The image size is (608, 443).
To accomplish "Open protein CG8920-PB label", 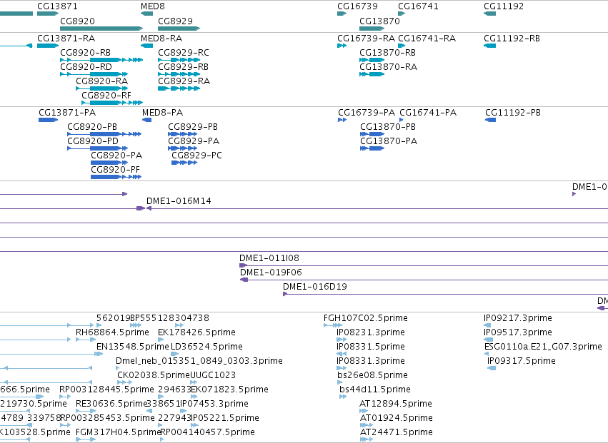I will (x=92, y=127).
